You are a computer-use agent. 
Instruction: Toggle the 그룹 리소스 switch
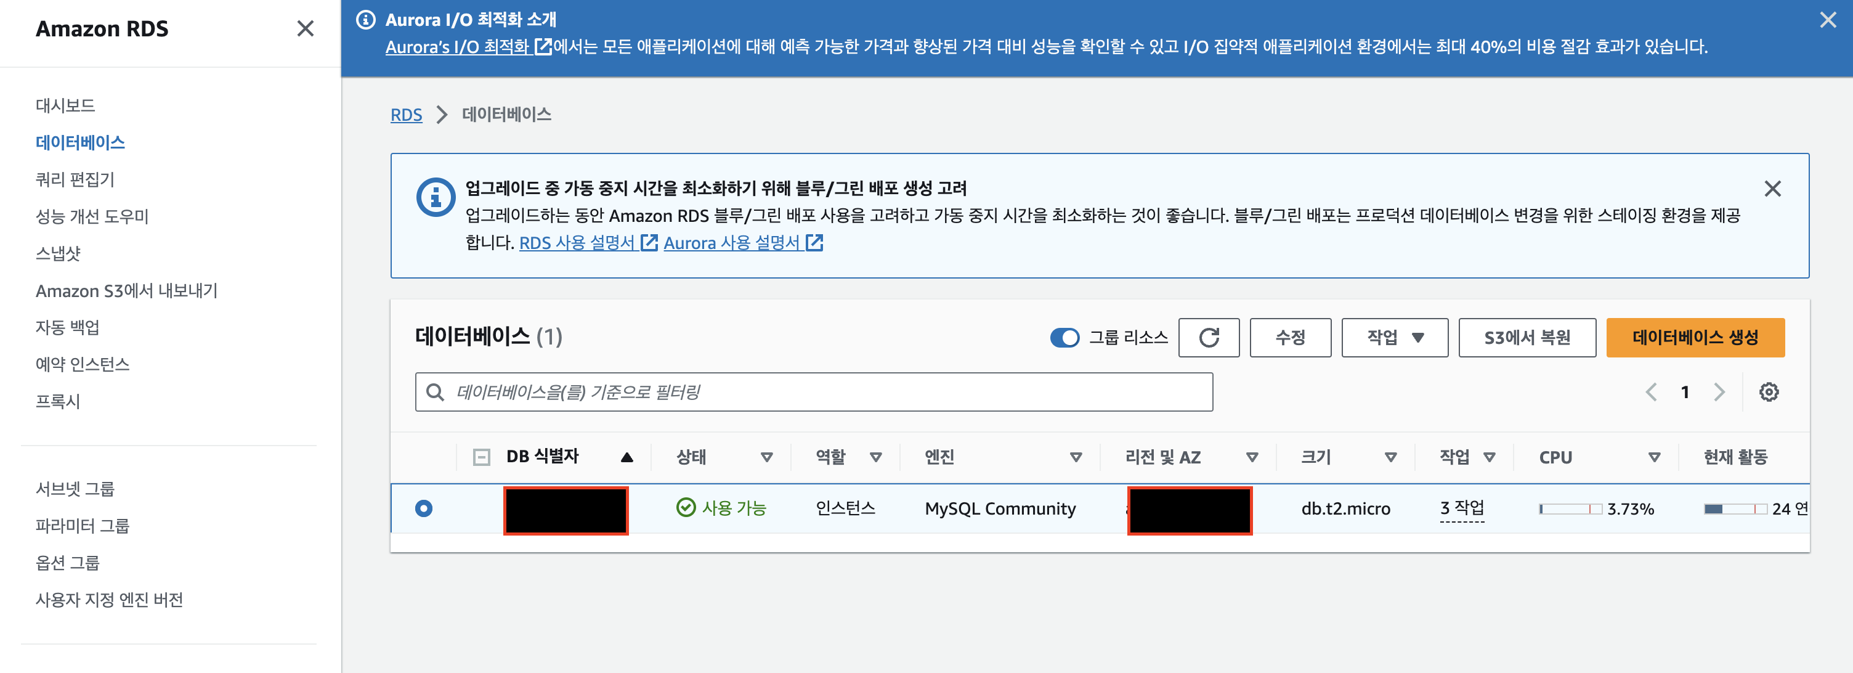click(1064, 338)
